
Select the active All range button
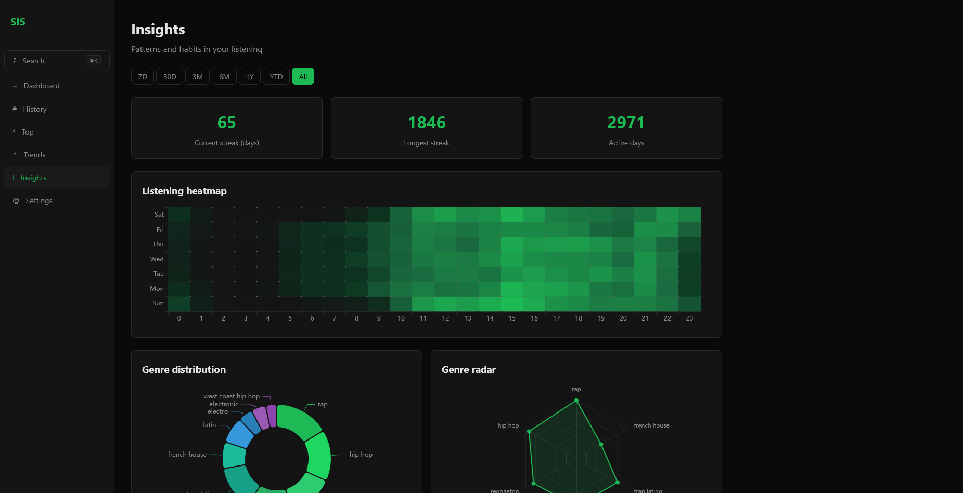coord(303,77)
